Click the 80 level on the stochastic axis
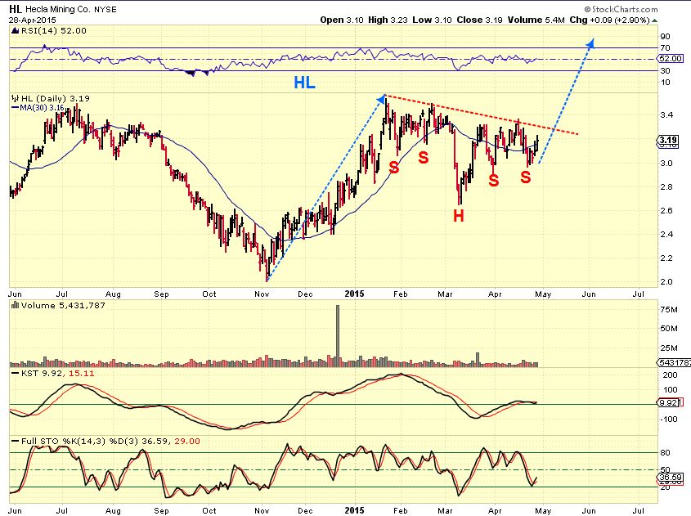 pyautogui.click(x=665, y=452)
